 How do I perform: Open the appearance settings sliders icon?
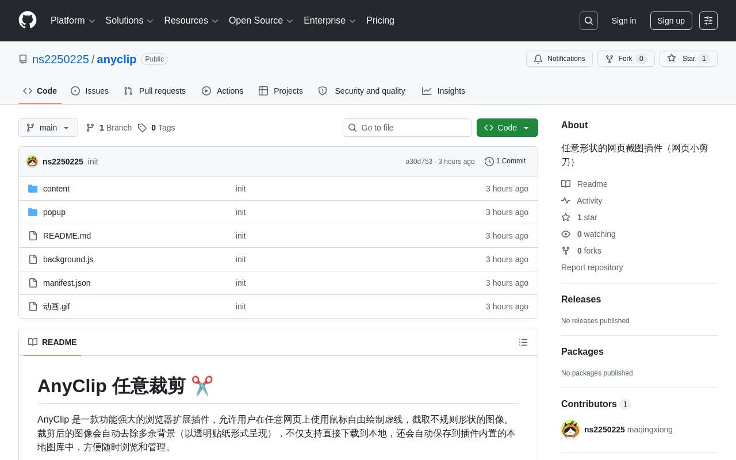708,21
